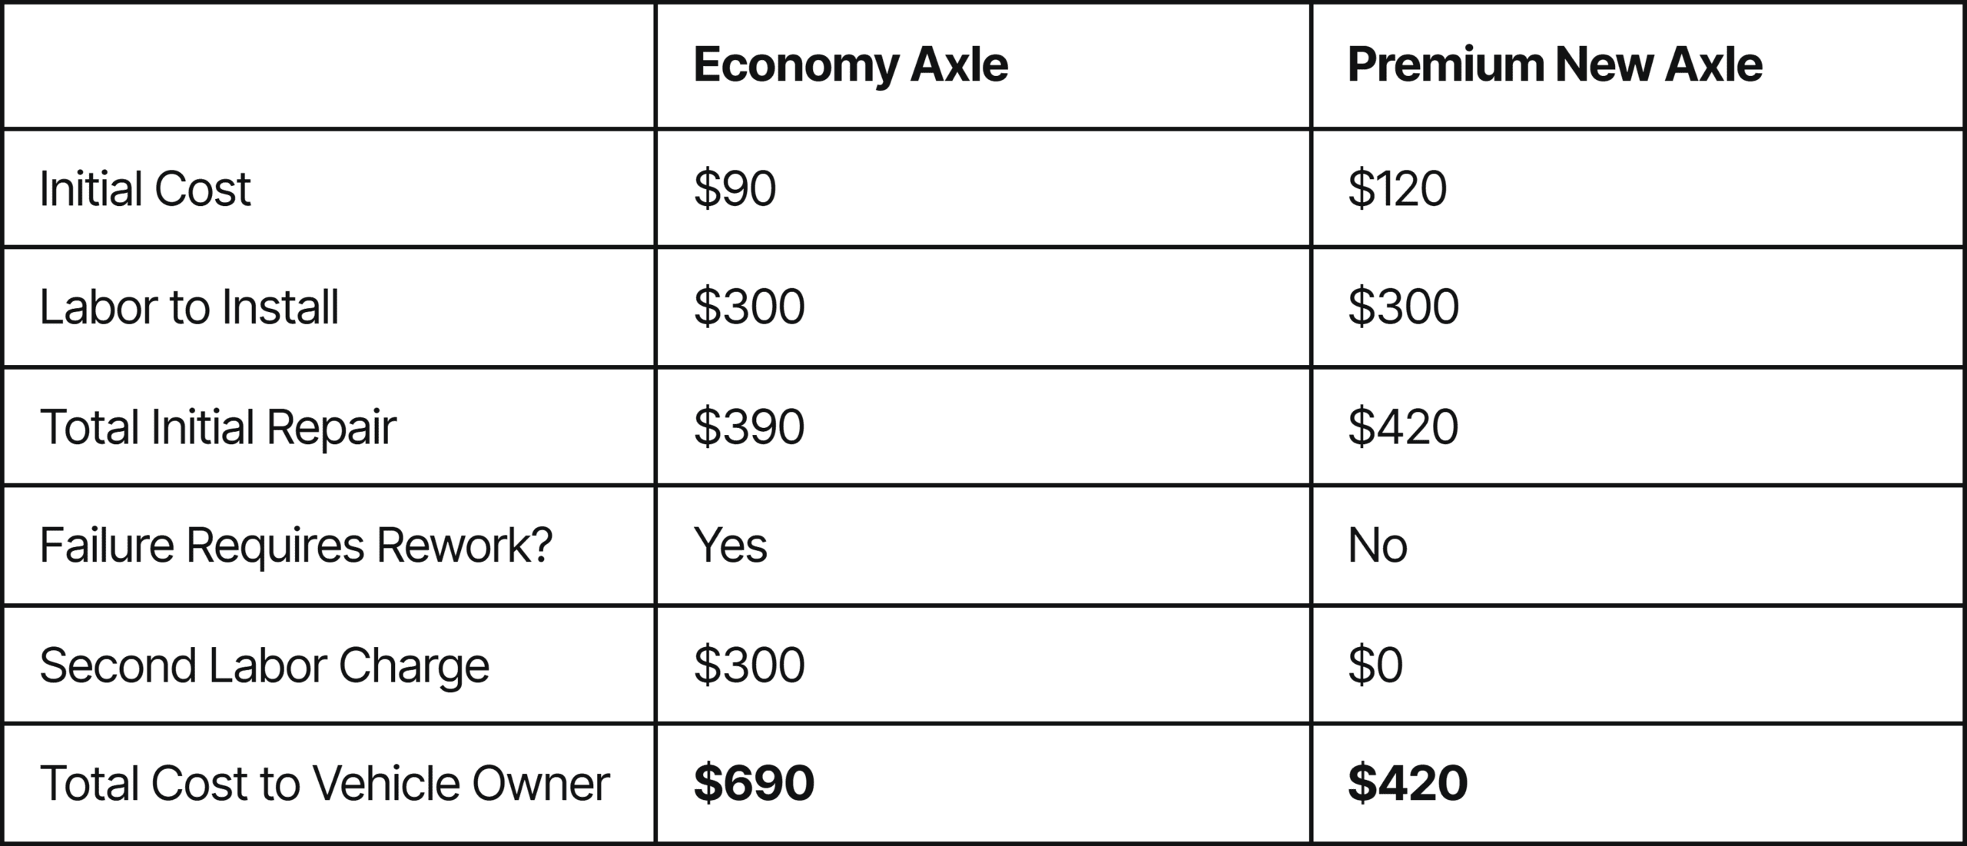Select the Total Initial Repair label
Image resolution: width=1967 pixels, height=846 pixels.
coord(218,426)
